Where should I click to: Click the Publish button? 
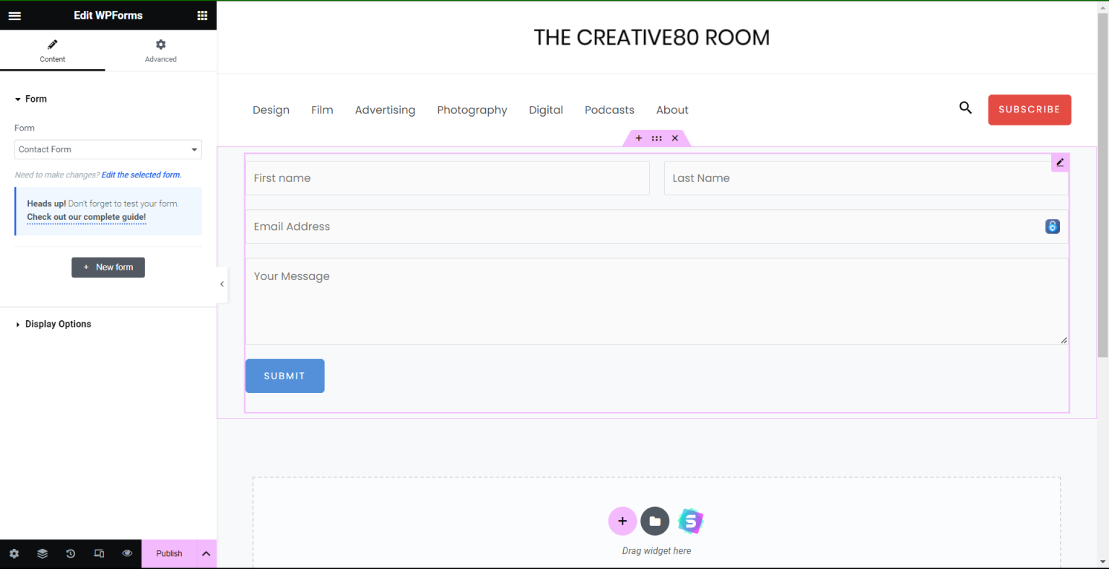(x=168, y=553)
